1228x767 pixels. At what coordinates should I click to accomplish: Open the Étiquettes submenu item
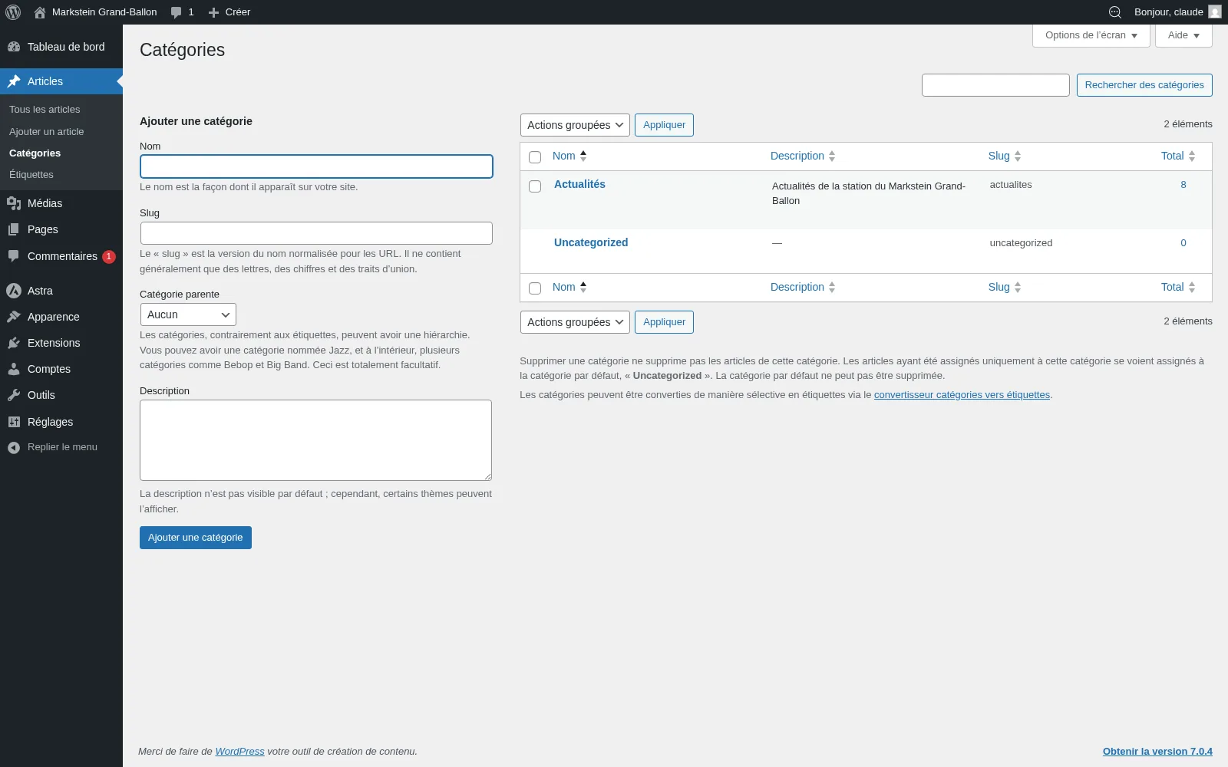tap(31, 175)
